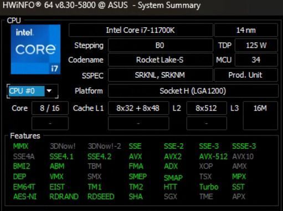Click the 14 nm process value
The width and height of the screenshot is (283, 211).
tap(246, 30)
